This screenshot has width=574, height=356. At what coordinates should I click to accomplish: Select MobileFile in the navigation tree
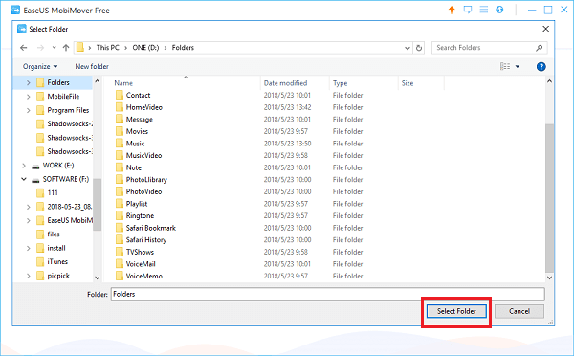coord(63,97)
